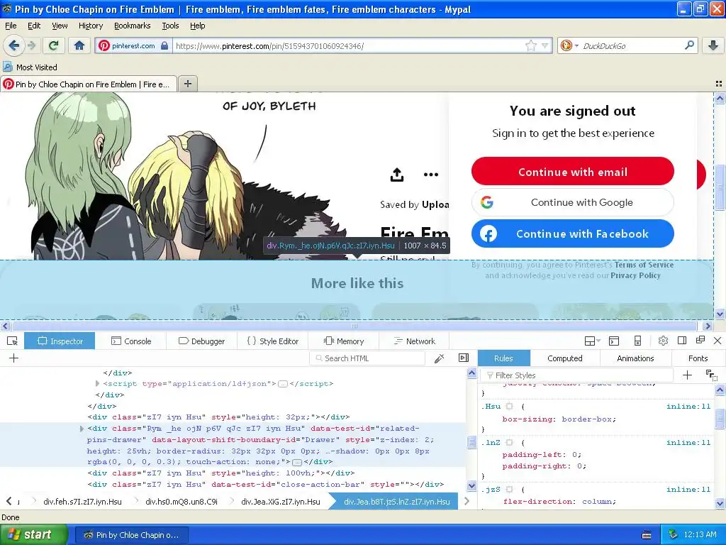The image size is (726, 545).
Task: Click the Search HTML field
Action: pos(367,358)
